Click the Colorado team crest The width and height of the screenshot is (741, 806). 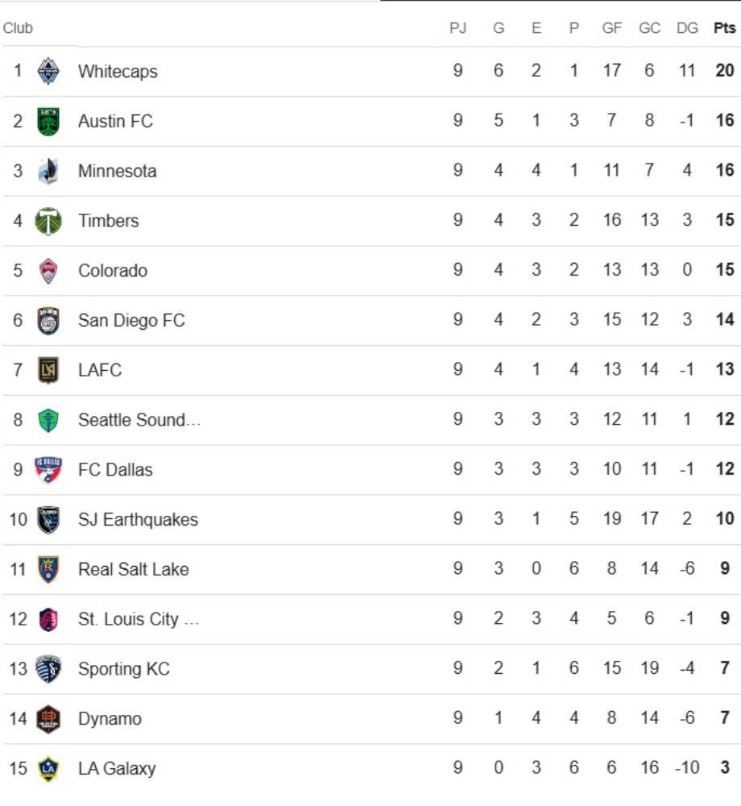point(48,271)
